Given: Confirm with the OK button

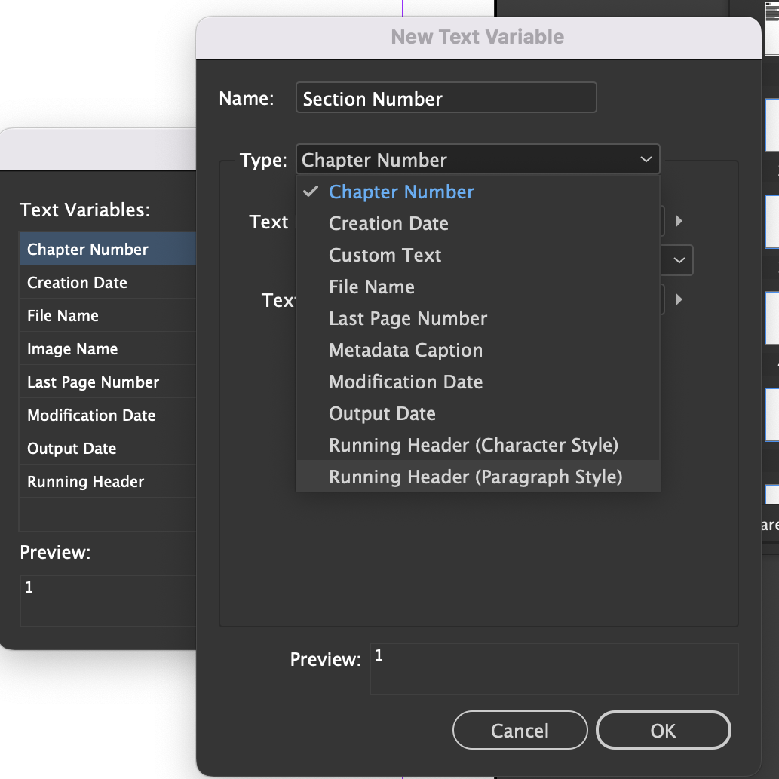Looking at the screenshot, I should (663, 730).
